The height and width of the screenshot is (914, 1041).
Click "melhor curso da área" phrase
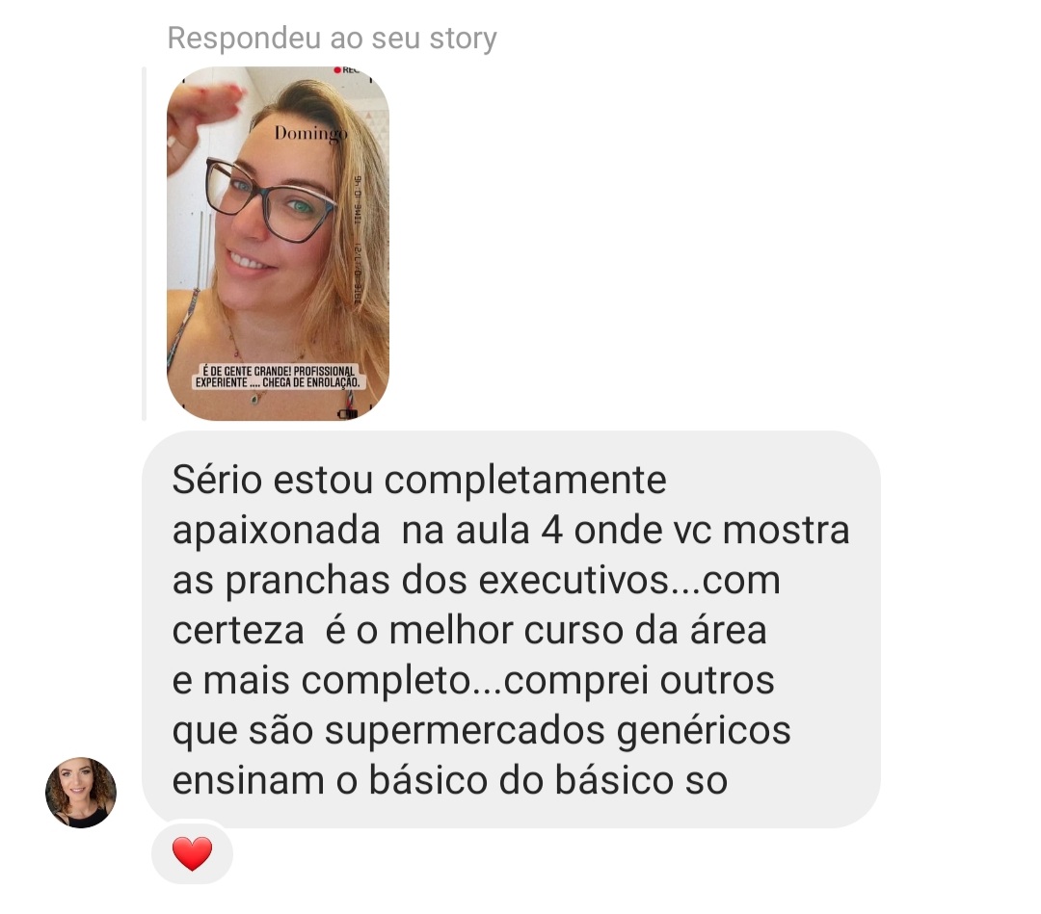(x=577, y=630)
